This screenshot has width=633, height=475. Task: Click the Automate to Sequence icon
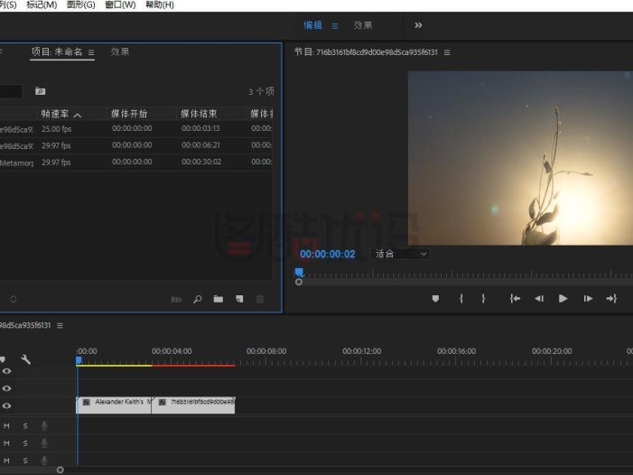176,300
